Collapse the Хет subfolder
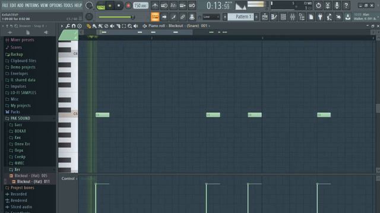The height and width of the screenshot is (213, 380). click(x=17, y=170)
